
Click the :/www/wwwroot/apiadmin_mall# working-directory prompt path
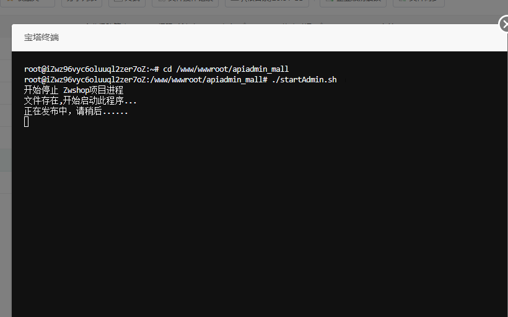point(208,80)
